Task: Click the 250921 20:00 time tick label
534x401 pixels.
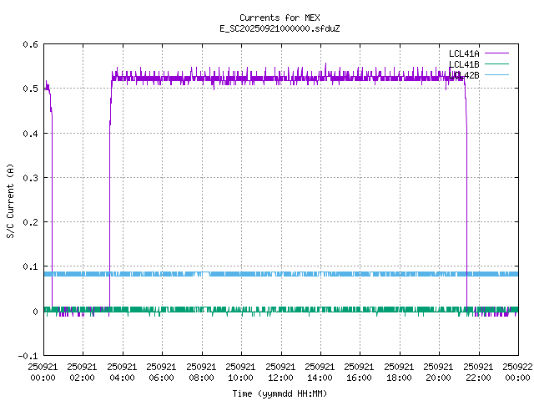Action: pos(438,371)
